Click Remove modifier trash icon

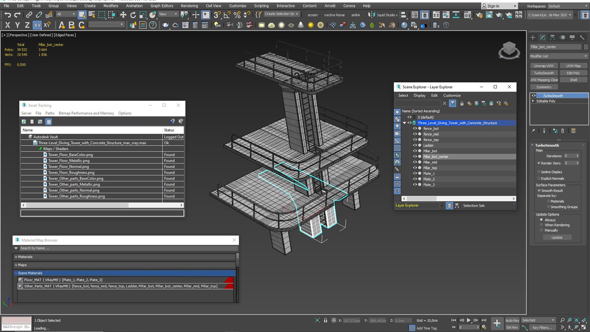coord(563,131)
